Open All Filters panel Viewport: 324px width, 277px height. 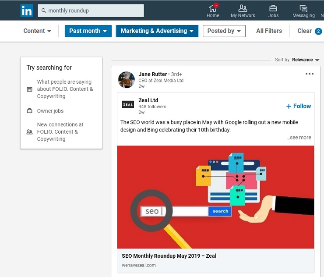[269, 31]
